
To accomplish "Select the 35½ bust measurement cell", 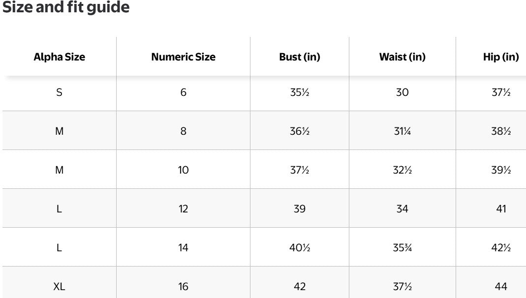I will point(299,92).
